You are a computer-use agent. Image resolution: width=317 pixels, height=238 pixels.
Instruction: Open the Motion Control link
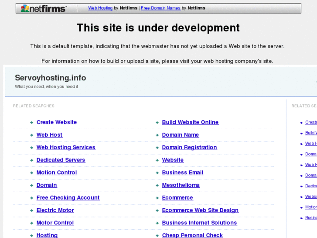(x=57, y=172)
